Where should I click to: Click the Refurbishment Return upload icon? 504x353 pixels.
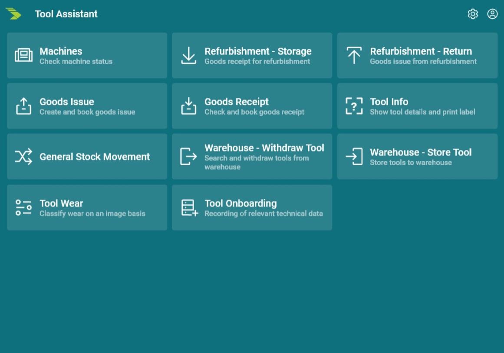point(355,55)
